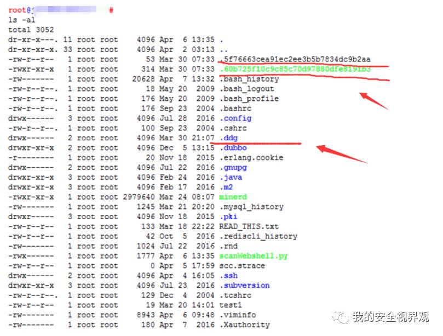This screenshot has width=443, height=336.
Task: Click the .bash_history file size 20628
Action: (143, 79)
